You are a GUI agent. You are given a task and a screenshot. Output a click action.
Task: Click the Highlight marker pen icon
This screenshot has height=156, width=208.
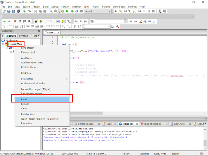point(140,21)
